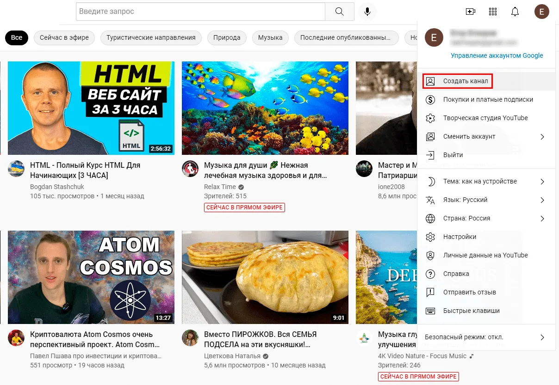Click Зрителей: 515 text
The height and width of the screenshot is (385, 559).
coord(225,196)
